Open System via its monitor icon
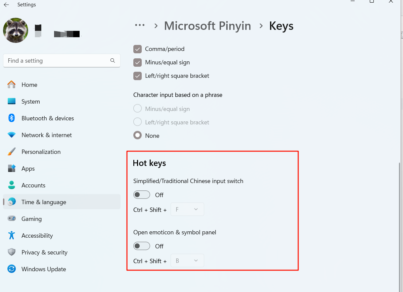Viewport: 403px width, 292px height. [x=12, y=101]
